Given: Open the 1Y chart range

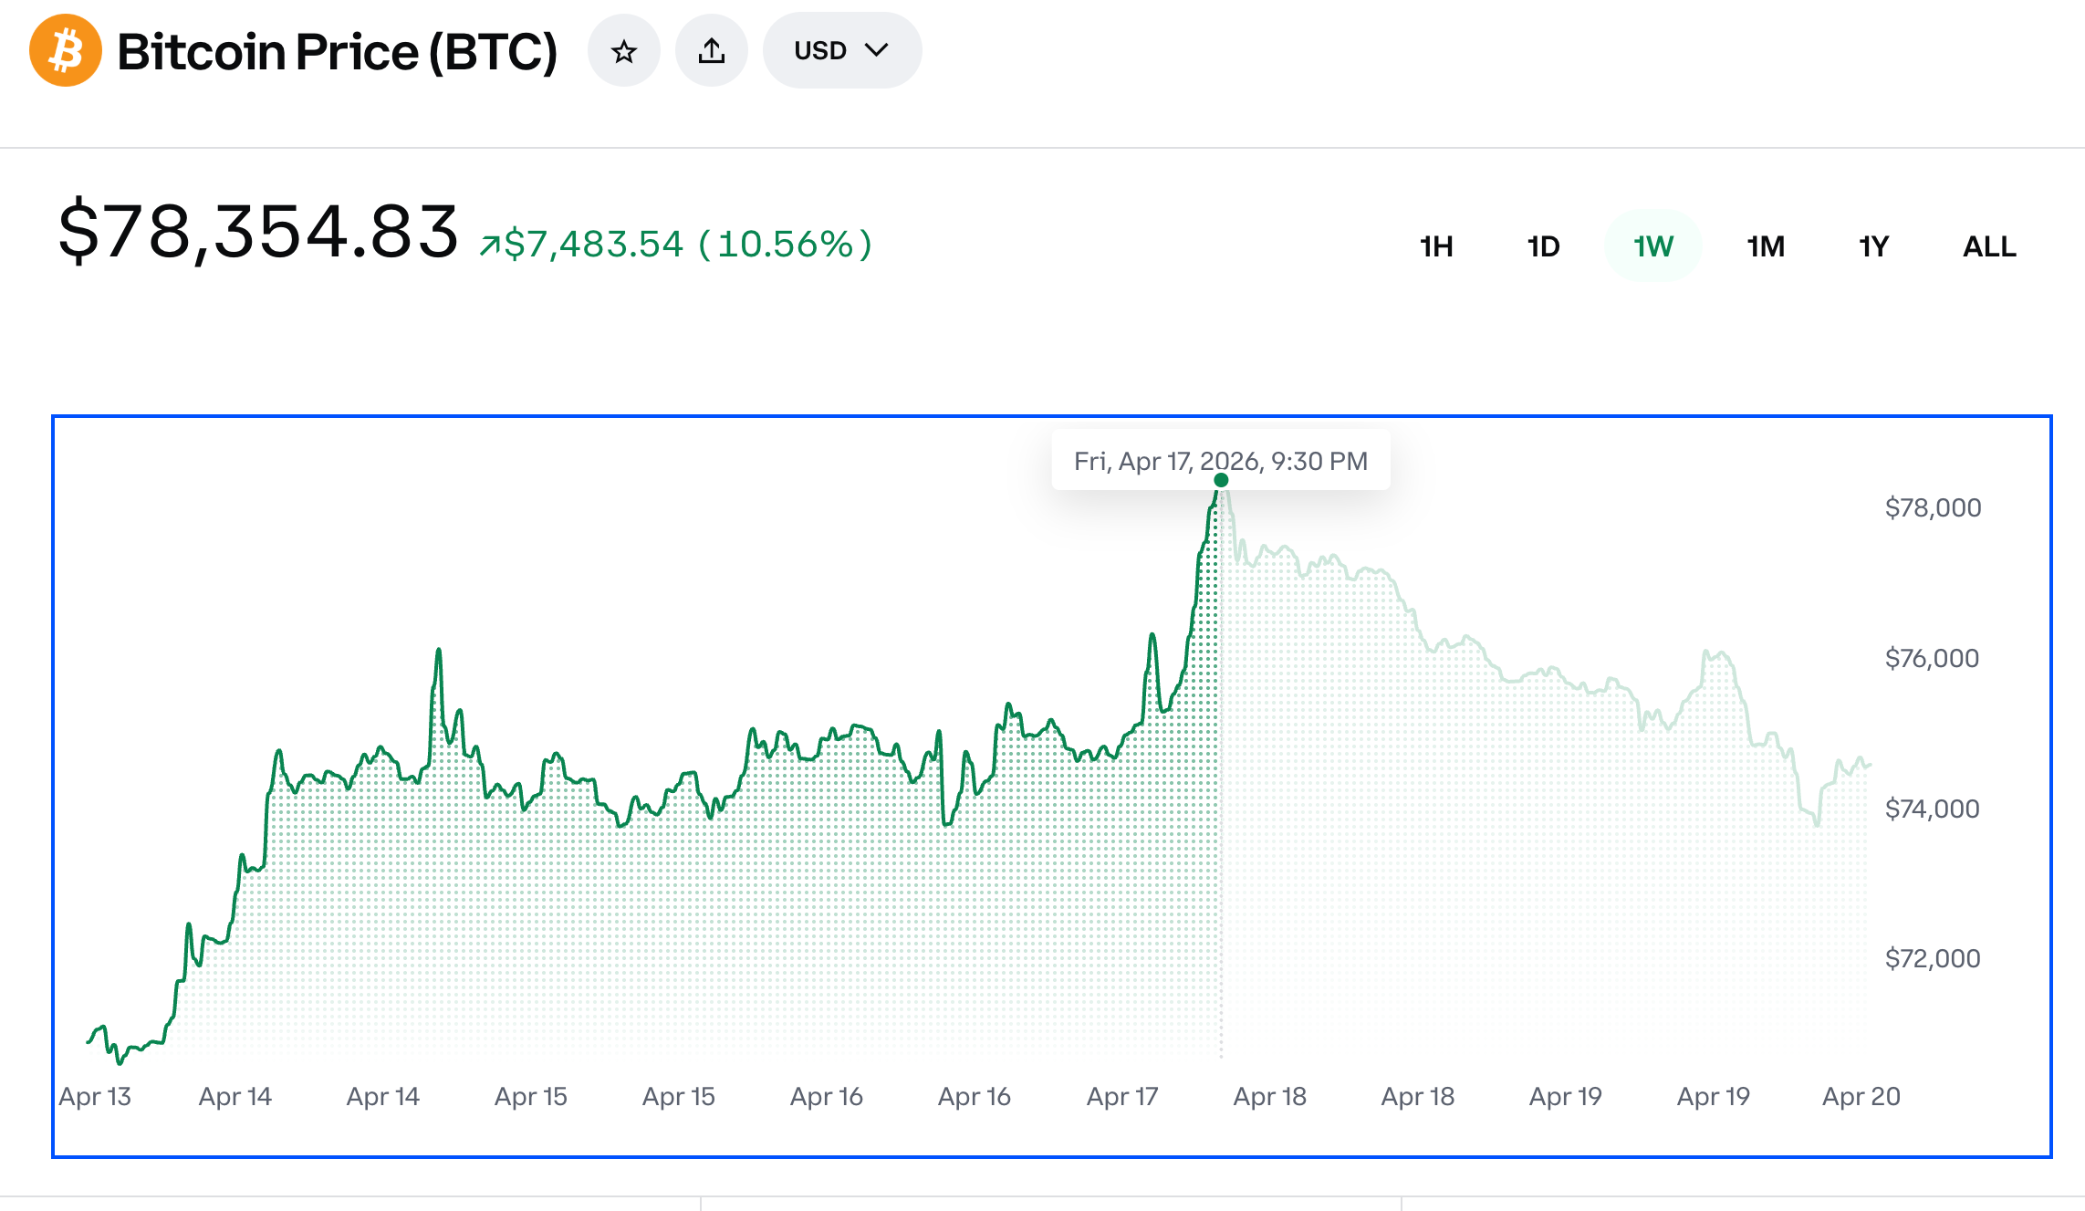Looking at the screenshot, I should click(1873, 245).
